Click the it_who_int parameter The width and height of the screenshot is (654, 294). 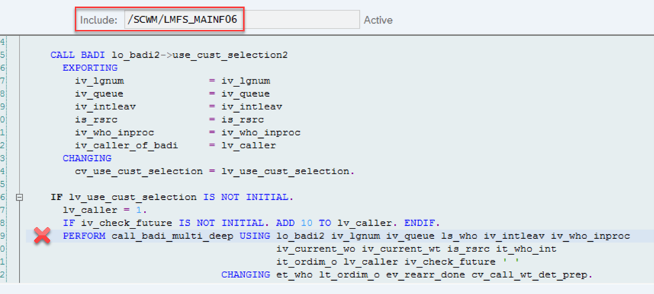[x=525, y=249]
